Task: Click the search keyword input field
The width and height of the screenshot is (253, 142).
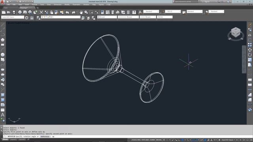Action: [x=186, y=2]
